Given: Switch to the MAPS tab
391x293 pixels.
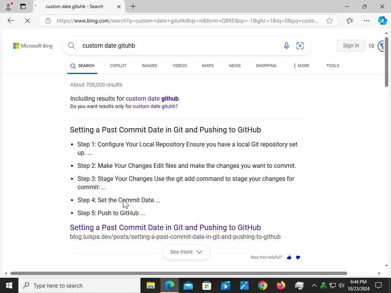Looking at the screenshot, I should coord(208,66).
